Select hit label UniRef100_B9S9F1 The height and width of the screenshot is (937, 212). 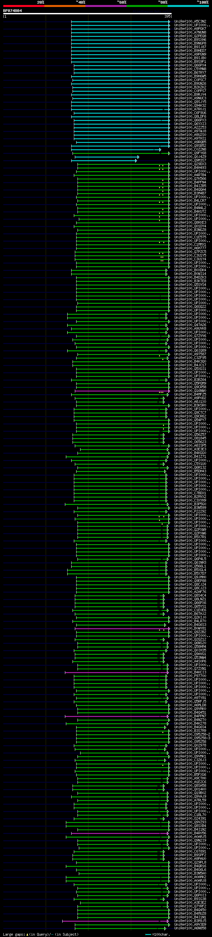pyautogui.click(x=190, y=62)
